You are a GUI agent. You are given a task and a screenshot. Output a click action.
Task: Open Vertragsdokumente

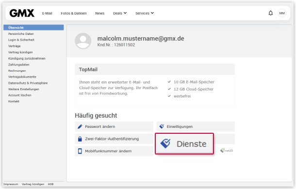tap(22, 77)
